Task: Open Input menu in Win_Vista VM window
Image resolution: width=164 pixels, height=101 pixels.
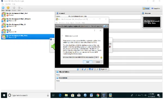Action: 72,23
